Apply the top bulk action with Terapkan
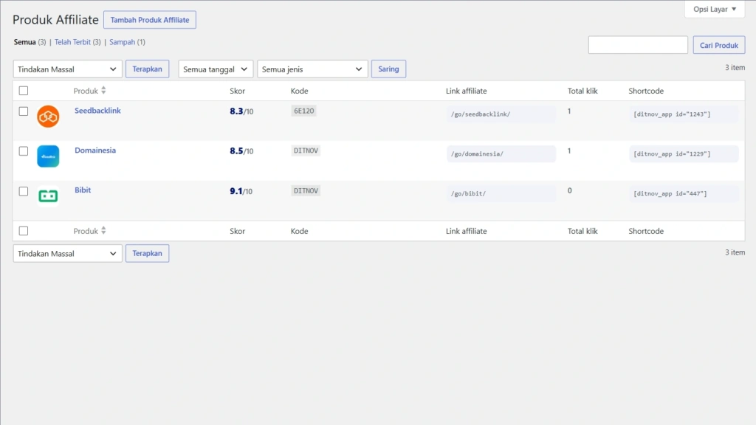 coord(148,69)
